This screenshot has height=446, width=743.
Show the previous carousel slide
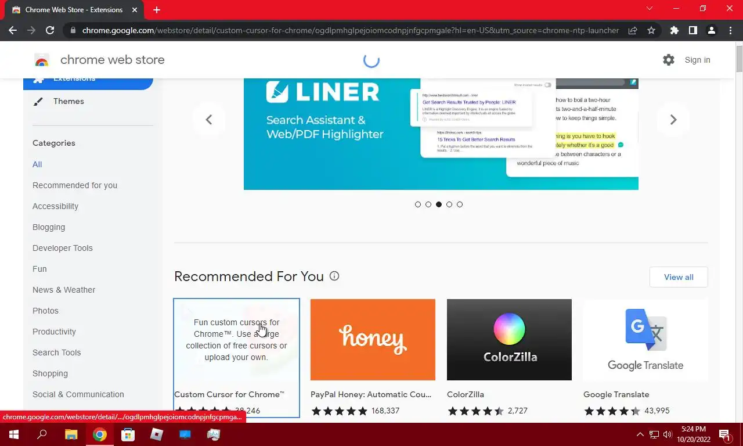(x=209, y=120)
